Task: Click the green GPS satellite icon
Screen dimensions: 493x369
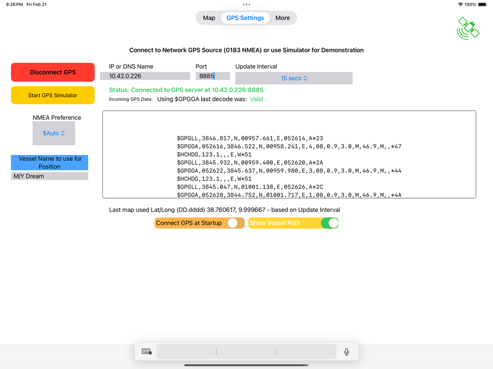Action: click(x=468, y=28)
